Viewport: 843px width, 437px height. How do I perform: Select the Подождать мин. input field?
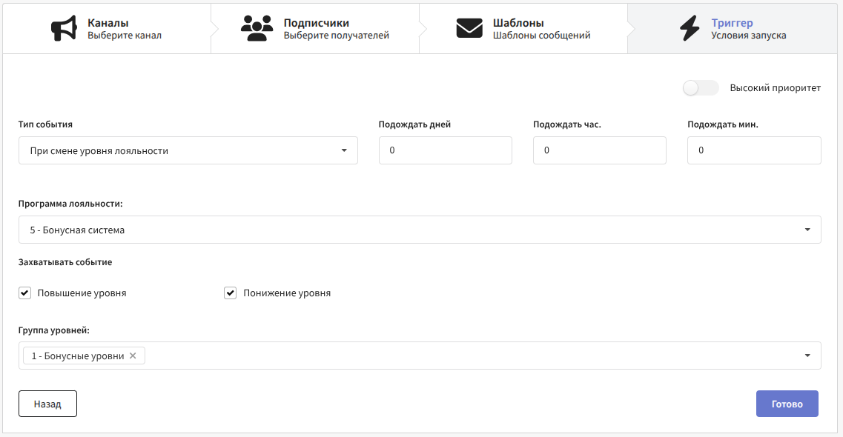pyautogui.click(x=753, y=150)
